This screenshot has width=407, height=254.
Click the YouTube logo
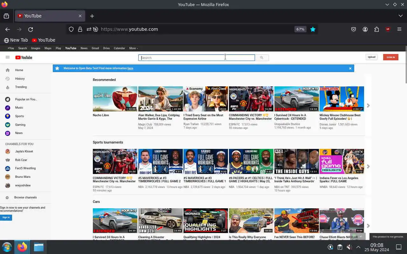(x=24, y=57)
